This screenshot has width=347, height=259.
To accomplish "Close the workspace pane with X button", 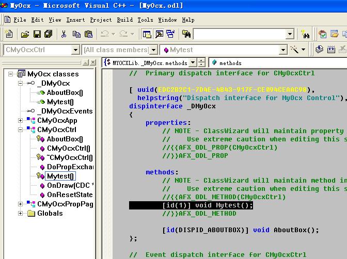I will (93, 62).
